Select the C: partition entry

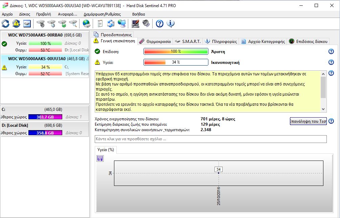[x=45, y=113]
